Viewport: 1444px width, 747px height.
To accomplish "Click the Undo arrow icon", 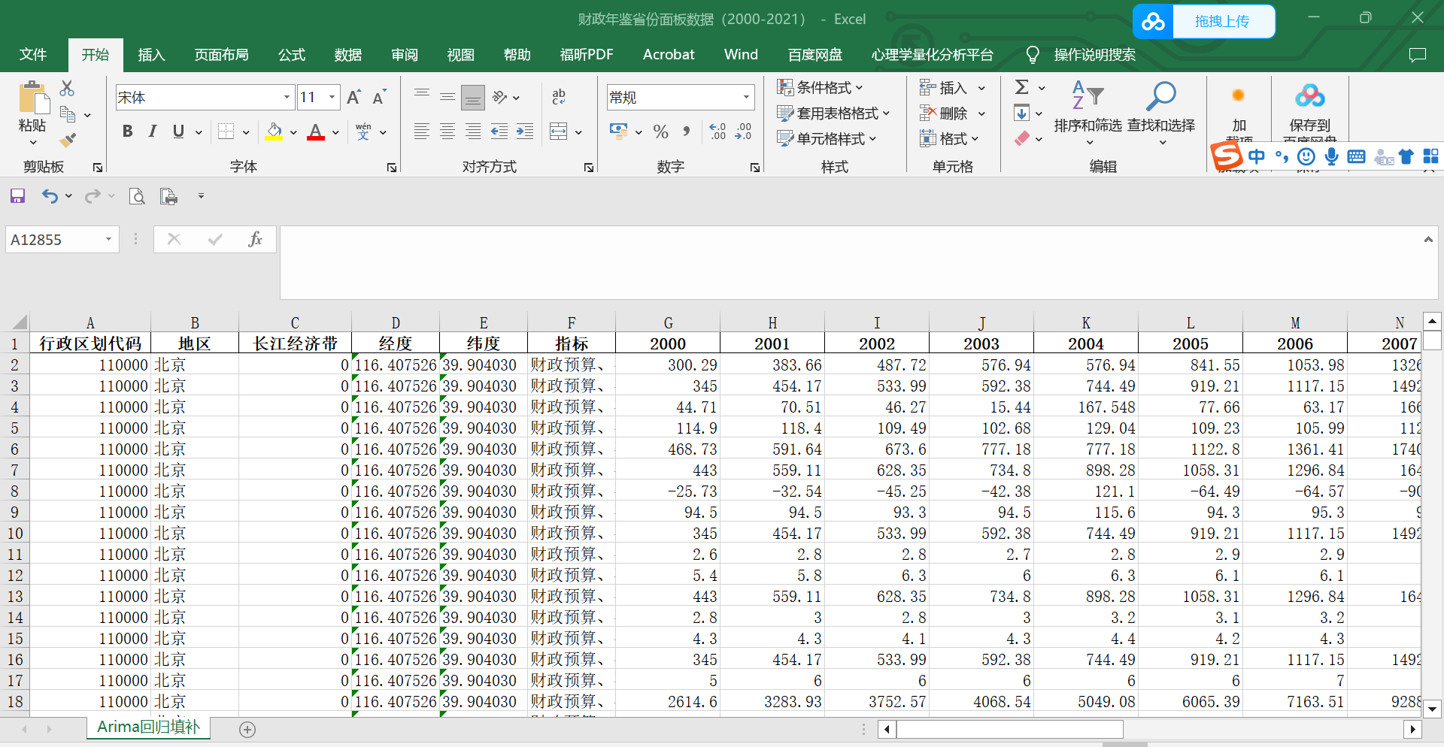I will 50,196.
